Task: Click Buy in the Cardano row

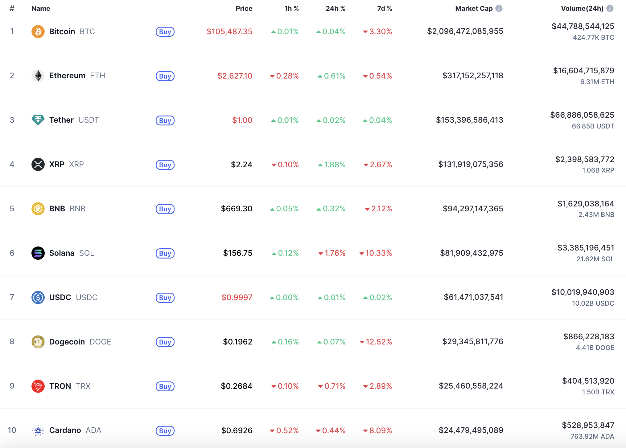Action: click(165, 431)
